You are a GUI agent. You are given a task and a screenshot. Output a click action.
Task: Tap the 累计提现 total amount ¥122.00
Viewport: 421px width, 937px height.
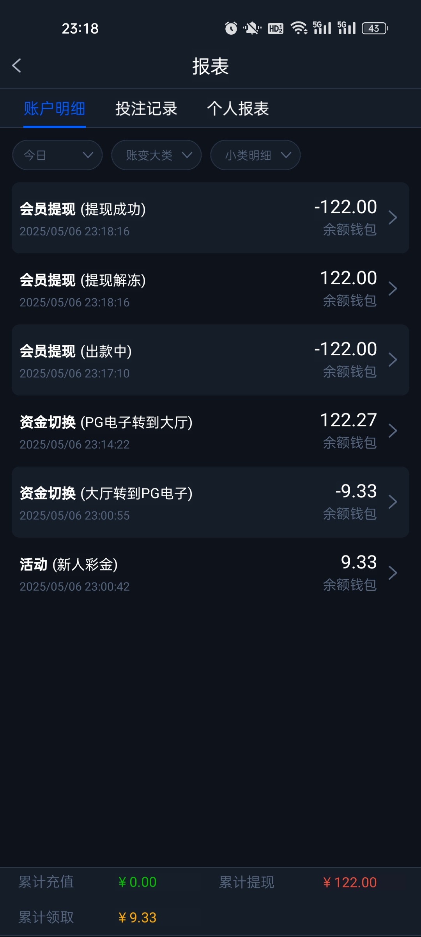tap(350, 882)
